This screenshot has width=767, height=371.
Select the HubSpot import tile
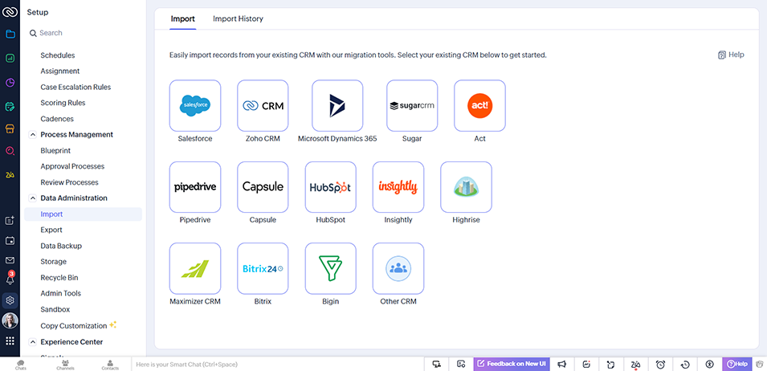[x=331, y=187]
